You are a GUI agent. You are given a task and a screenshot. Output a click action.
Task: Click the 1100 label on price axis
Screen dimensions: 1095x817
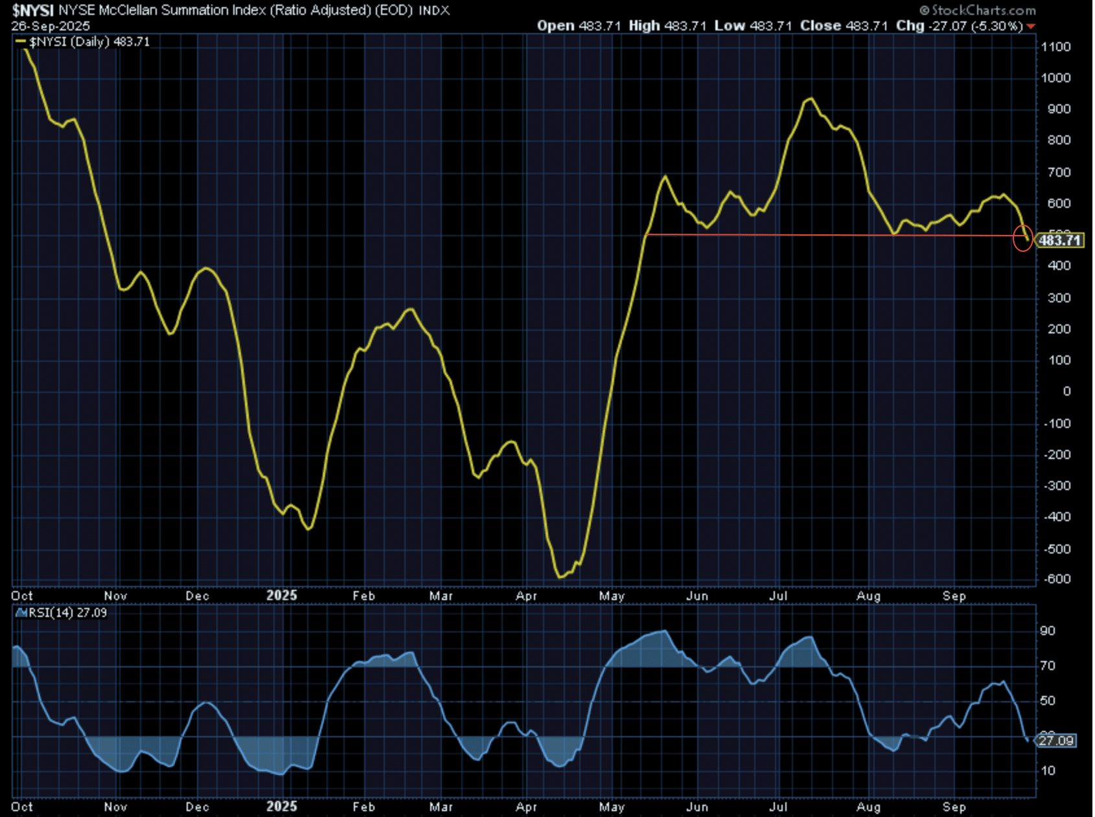pyautogui.click(x=1055, y=47)
